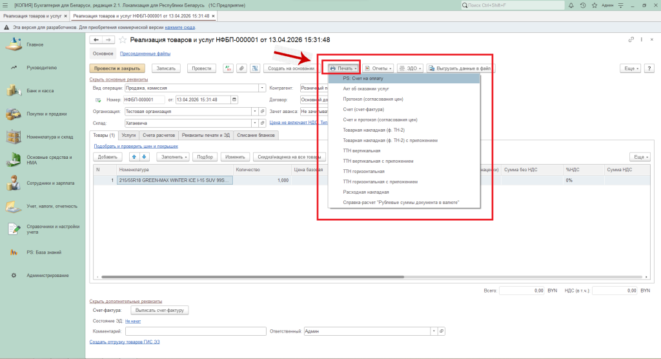The image size is (661, 359).
Task: Click the Дт/Кт postings icon
Action: (x=228, y=68)
